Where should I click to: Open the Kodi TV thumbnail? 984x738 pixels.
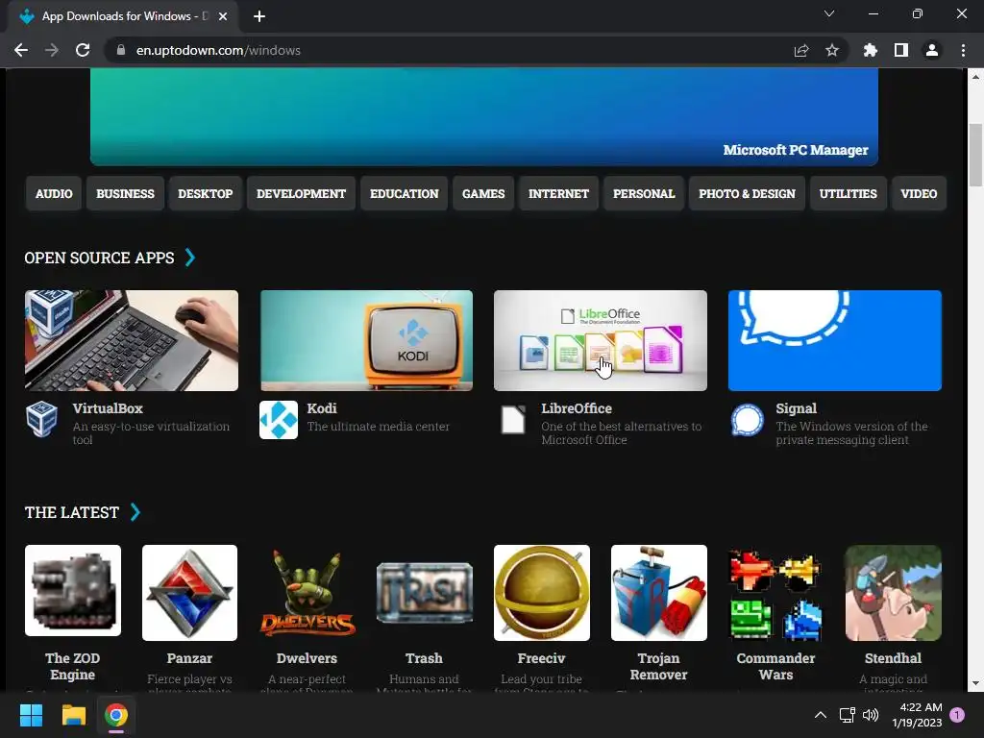click(x=366, y=340)
